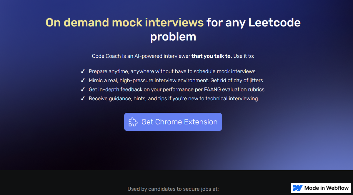The width and height of the screenshot is (353, 195).
Task: Open the "Made in Webflow" badge text
Action: [x=326, y=188]
